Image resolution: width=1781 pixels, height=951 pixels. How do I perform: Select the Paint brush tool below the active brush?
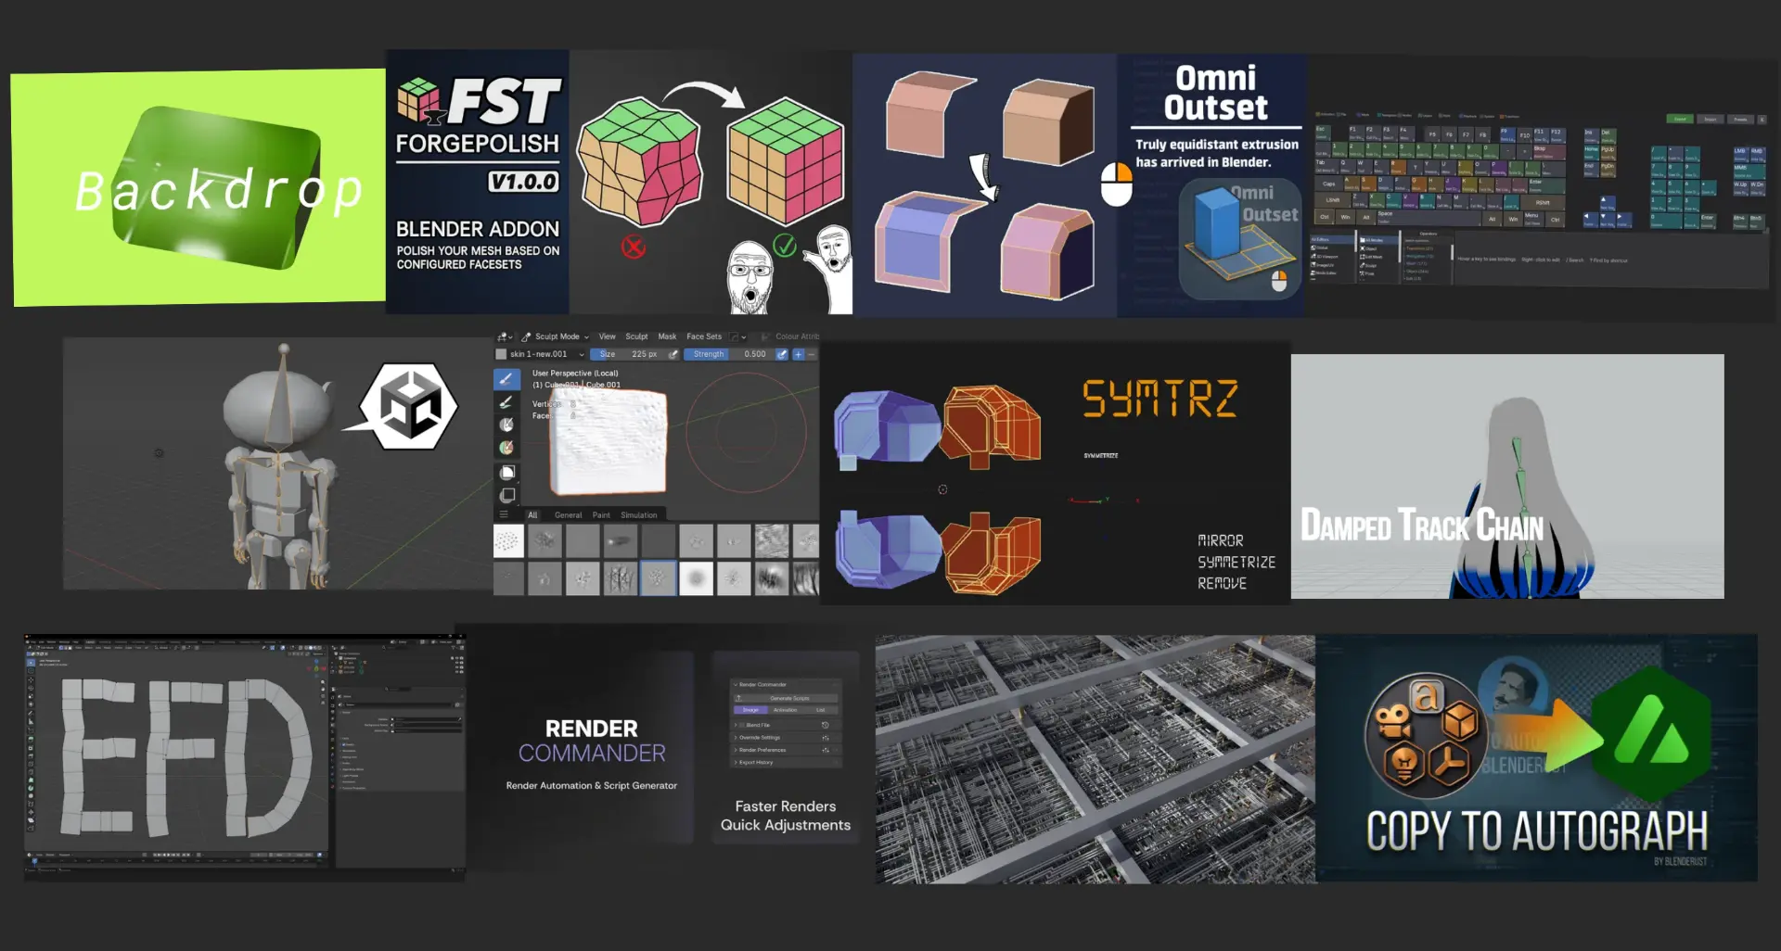tap(506, 402)
